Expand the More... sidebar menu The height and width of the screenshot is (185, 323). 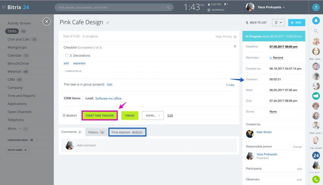point(14,129)
